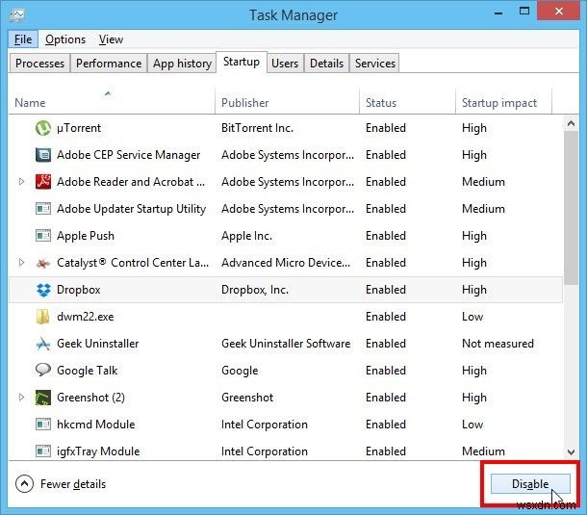Click the vertical scrollbar thumb
The width and height of the screenshot is (587, 515).
pyautogui.click(x=571, y=208)
